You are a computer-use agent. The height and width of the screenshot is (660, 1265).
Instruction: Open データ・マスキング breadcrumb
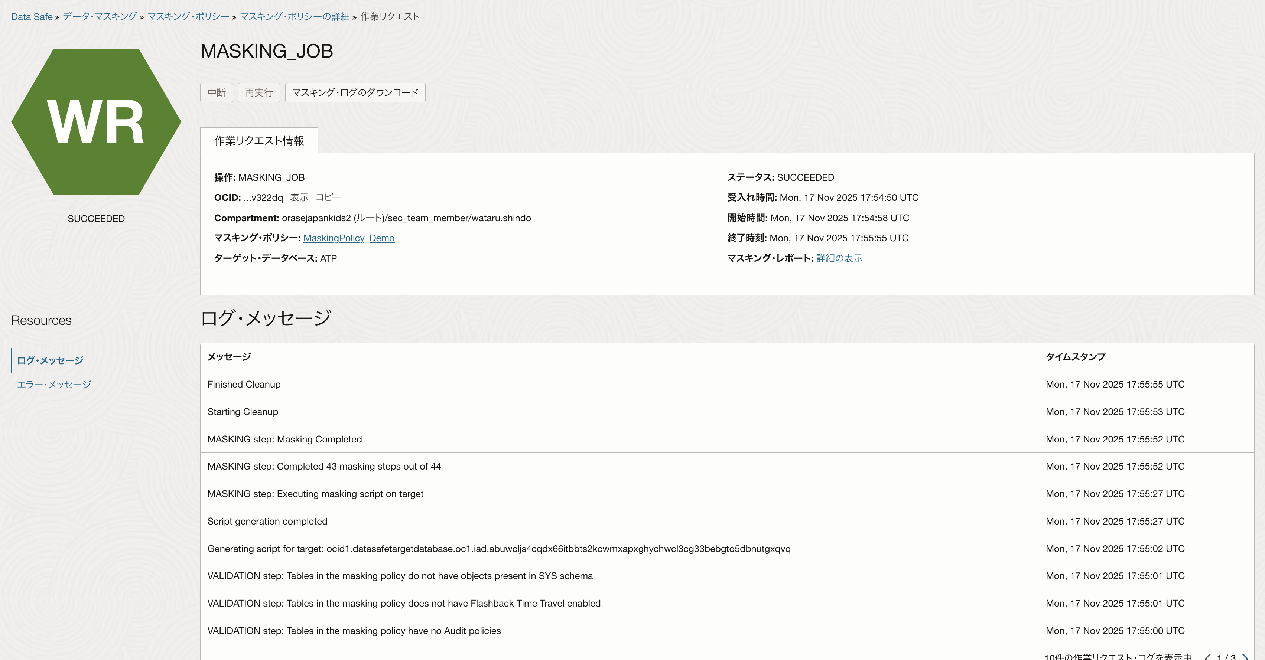tap(100, 17)
